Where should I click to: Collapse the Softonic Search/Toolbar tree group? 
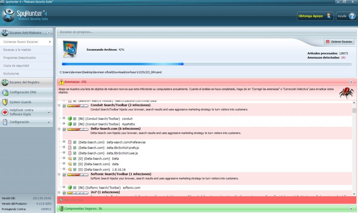click(59, 174)
